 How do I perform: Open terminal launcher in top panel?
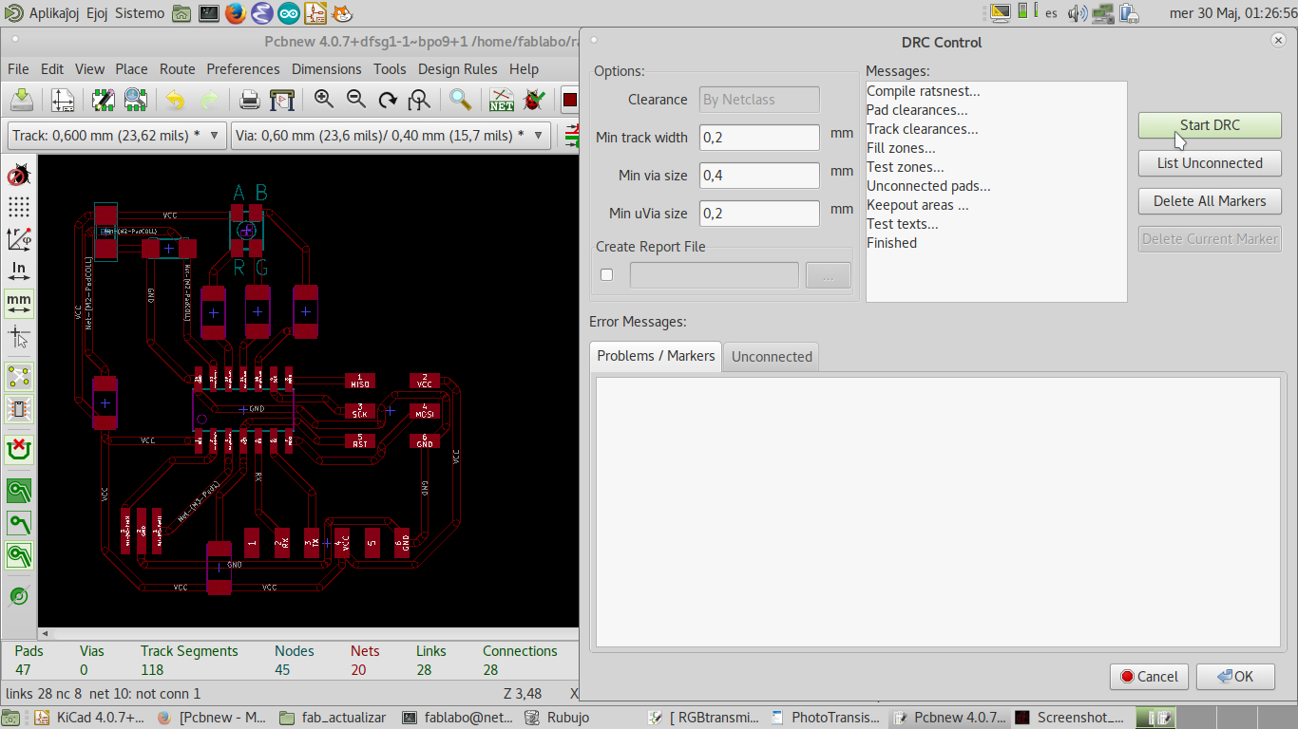208,13
